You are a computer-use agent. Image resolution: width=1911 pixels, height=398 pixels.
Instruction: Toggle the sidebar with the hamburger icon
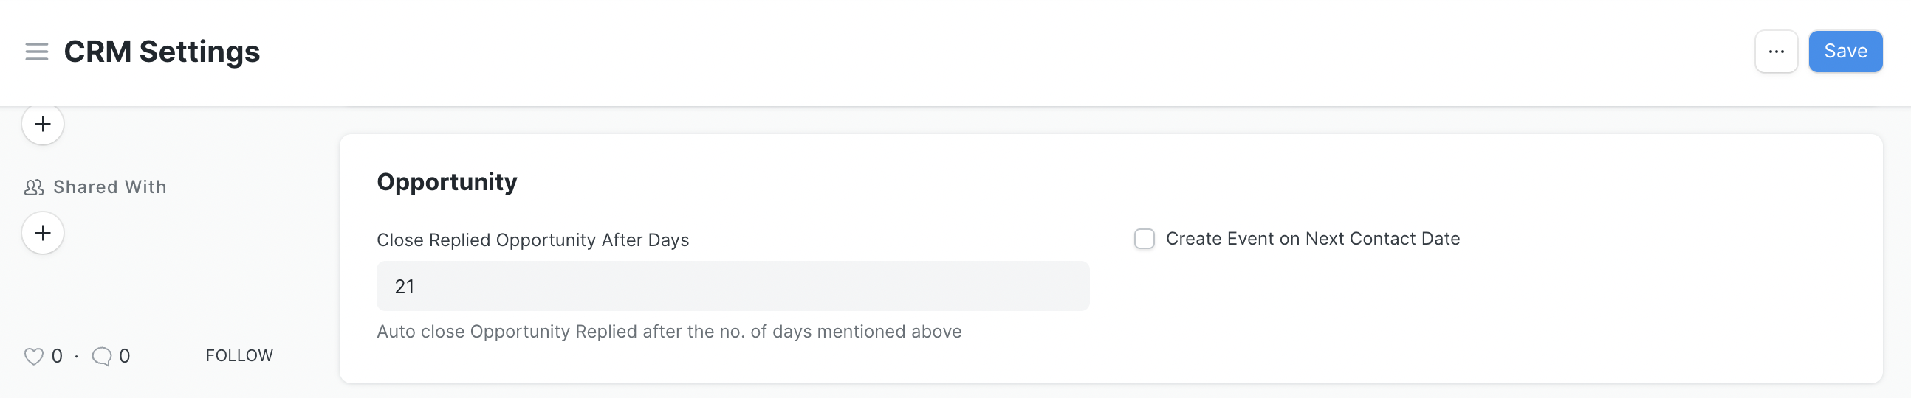click(36, 52)
